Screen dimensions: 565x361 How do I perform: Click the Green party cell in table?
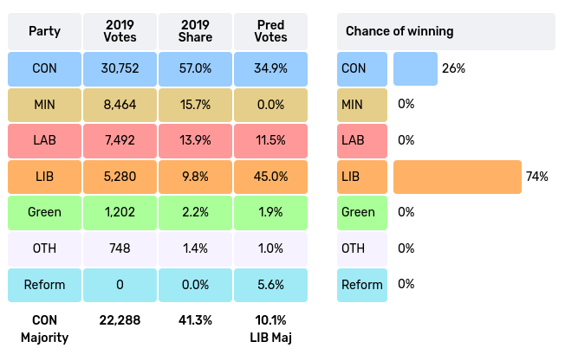tap(44, 212)
